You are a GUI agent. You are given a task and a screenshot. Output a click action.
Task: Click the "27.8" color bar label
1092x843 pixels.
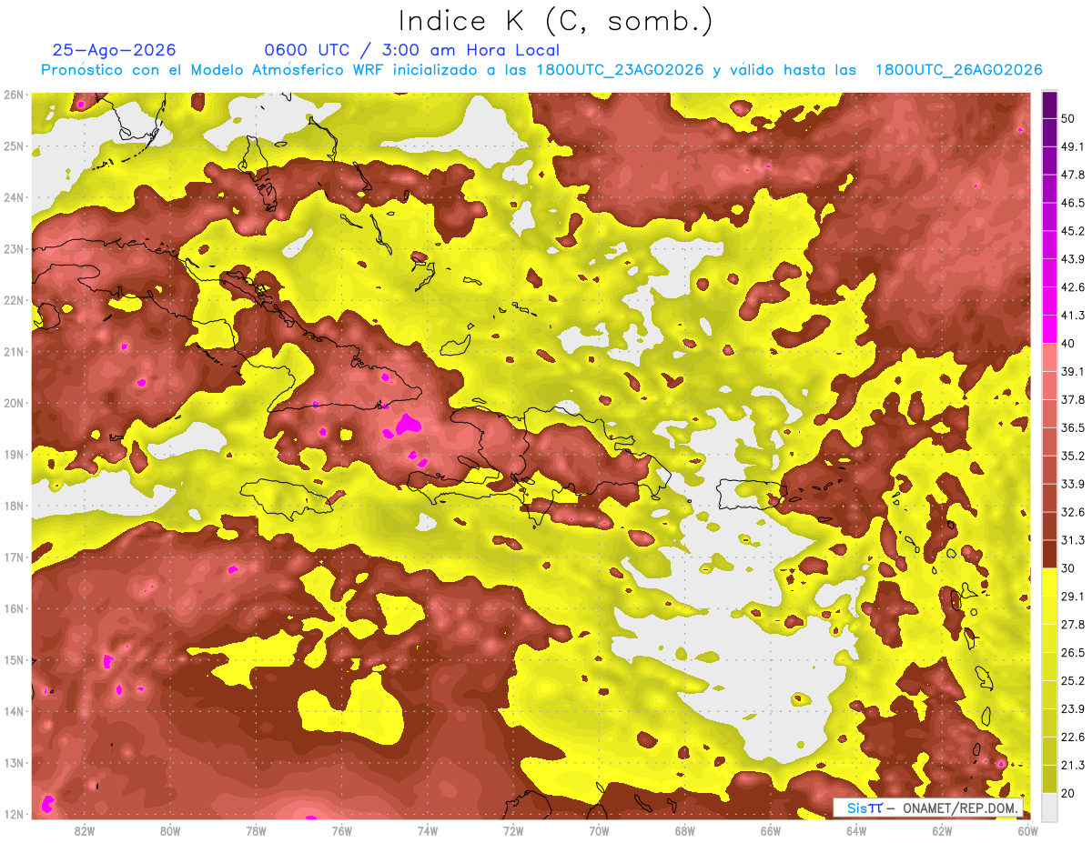pos(1073,624)
